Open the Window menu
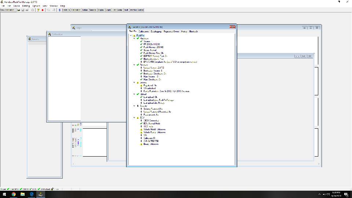Viewport: 352px width, 198px height. [x=54, y=6]
